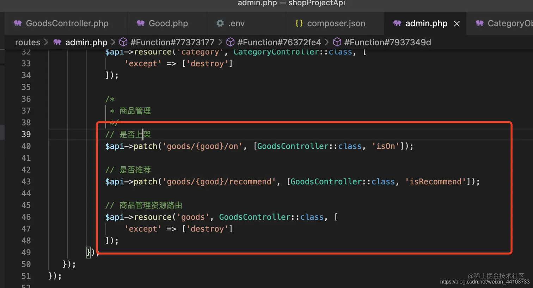This screenshot has width=533, height=288.
Task: Click the PHP elephant icon on Good.php tab
Action: coord(141,23)
